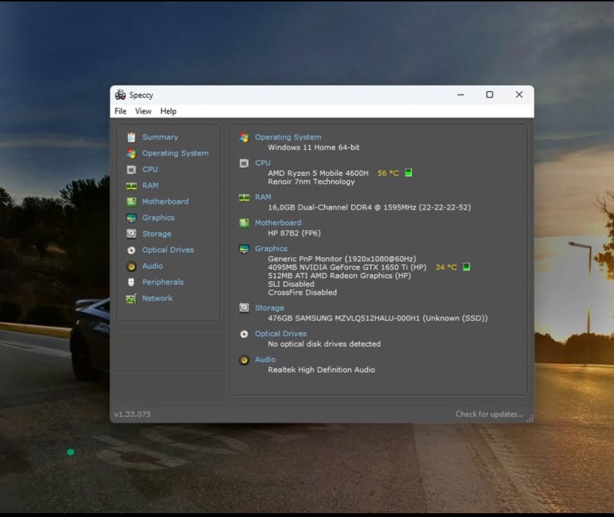Image resolution: width=614 pixels, height=517 pixels.
Task: Click 'AMD Ryzen 5 Mobile 4600H' text
Action: point(318,173)
